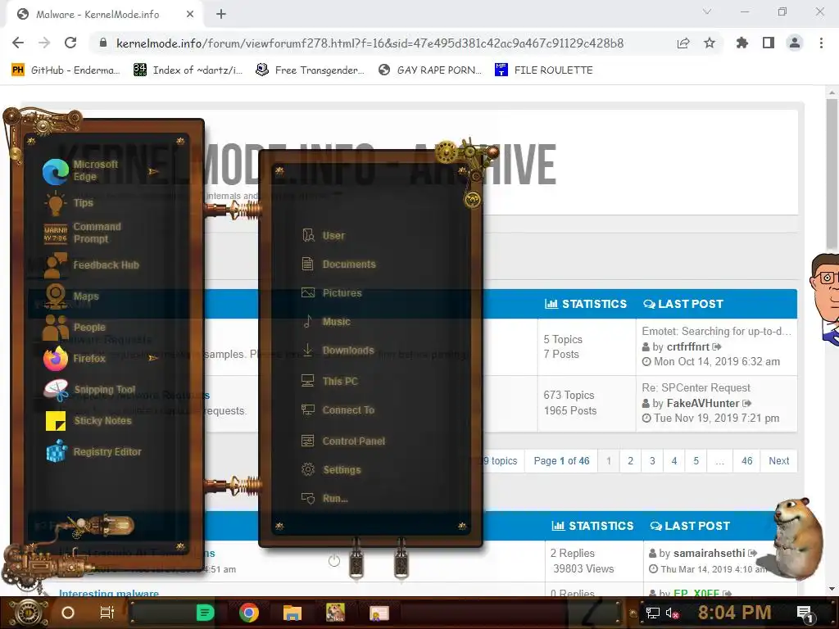Open Interesting malware topic link

(109, 593)
